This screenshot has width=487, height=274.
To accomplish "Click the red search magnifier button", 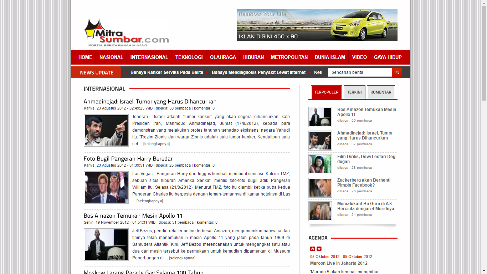I will tap(397, 72).
